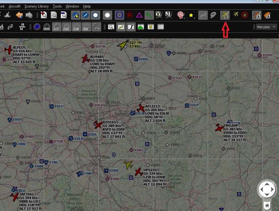The width and height of the screenshot is (279, 211).
Task: Toggle flight plan route line display
Action: click(x=203, y=15)
